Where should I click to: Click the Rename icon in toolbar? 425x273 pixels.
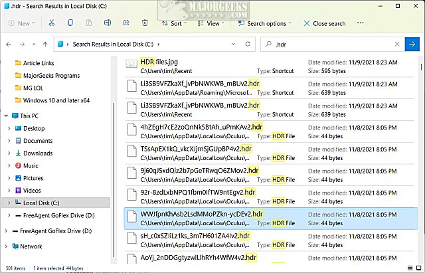click(108, 23)
